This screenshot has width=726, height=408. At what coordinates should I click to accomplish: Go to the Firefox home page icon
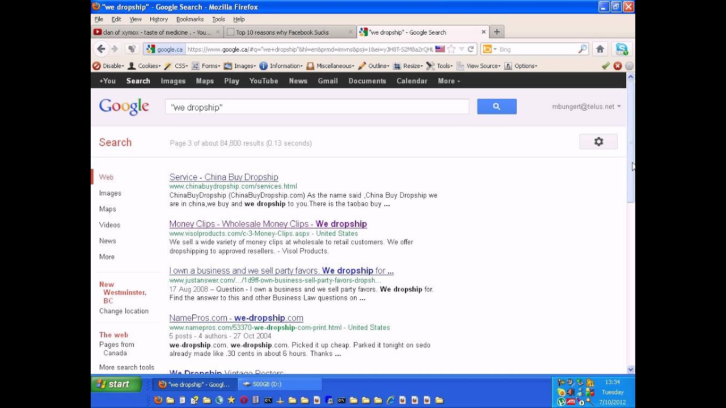pos(600,49)
